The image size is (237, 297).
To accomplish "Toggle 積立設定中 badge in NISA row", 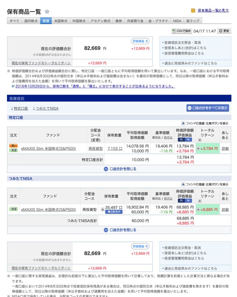I will coord(114,212).
